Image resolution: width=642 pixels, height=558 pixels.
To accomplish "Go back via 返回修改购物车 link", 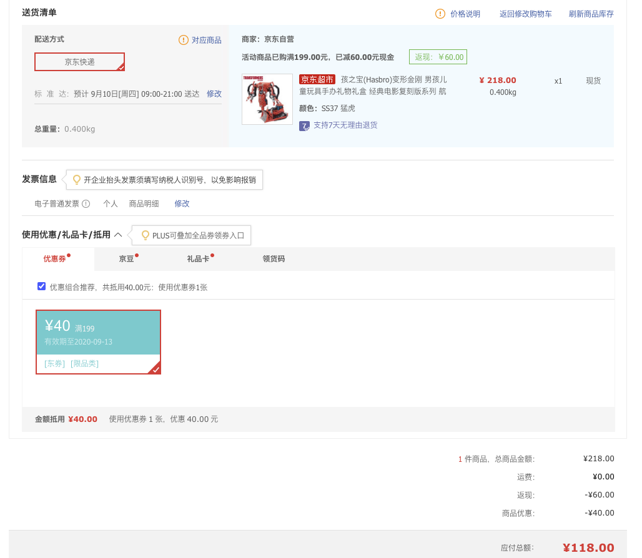I will coord(525,14).
